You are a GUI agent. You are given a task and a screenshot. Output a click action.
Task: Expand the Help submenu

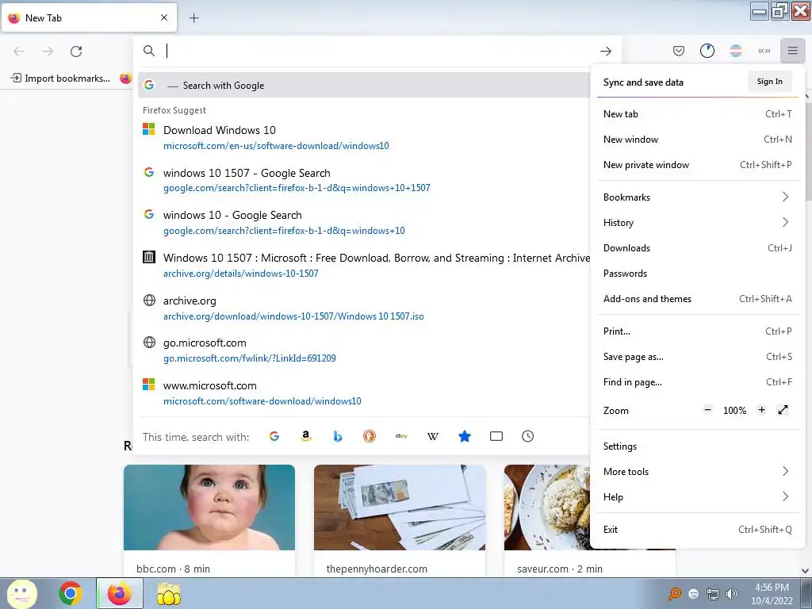[697, 497]
